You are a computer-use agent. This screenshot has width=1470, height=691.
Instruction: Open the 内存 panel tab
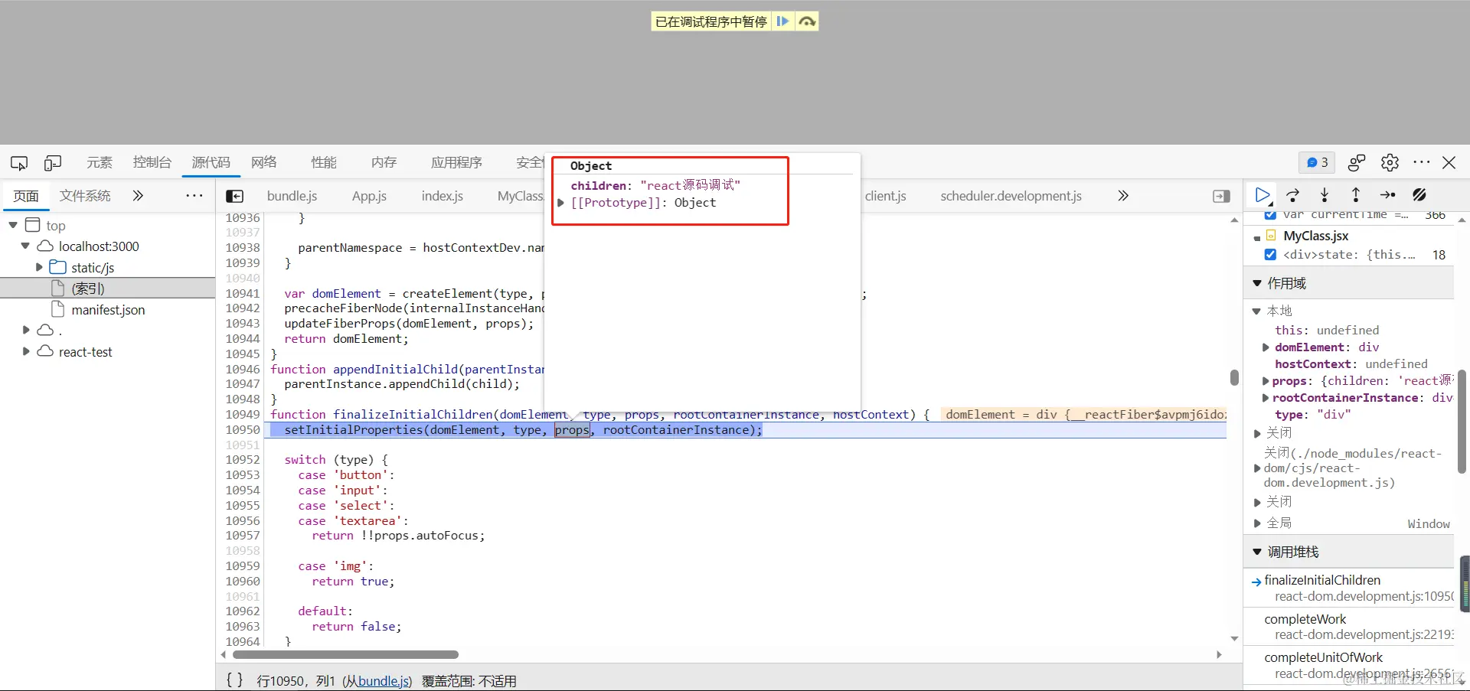(x=384, y=162)
